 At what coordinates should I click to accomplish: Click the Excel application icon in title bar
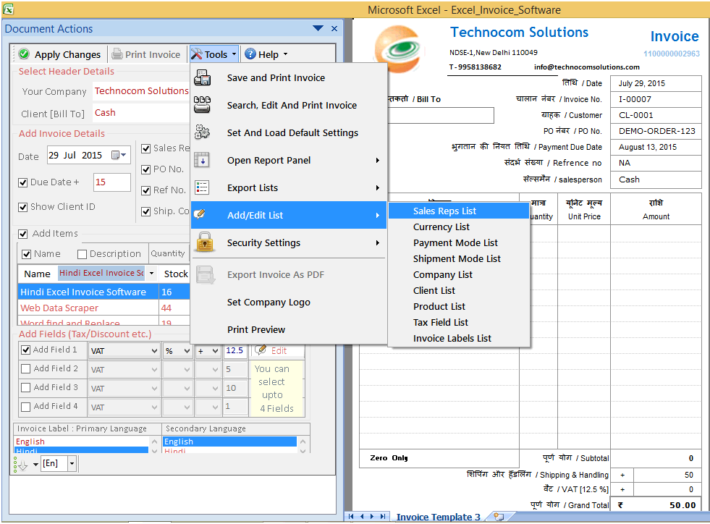[x=8, y=9]
